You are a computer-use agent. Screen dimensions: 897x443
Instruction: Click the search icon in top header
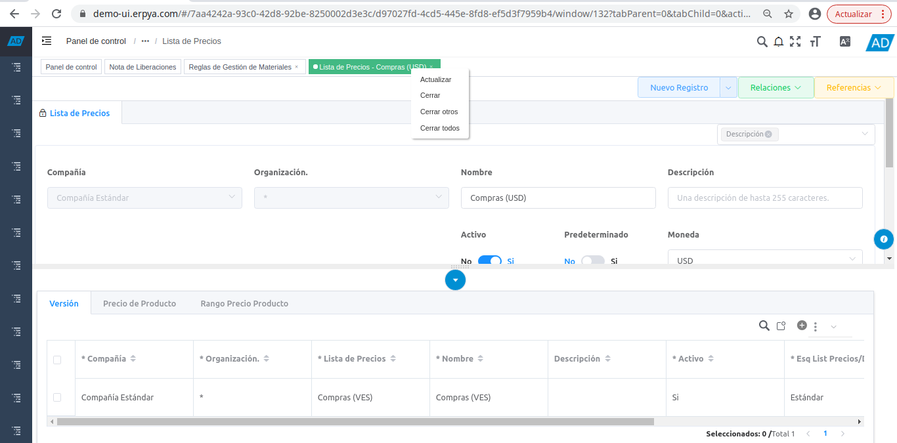point(762,41)
